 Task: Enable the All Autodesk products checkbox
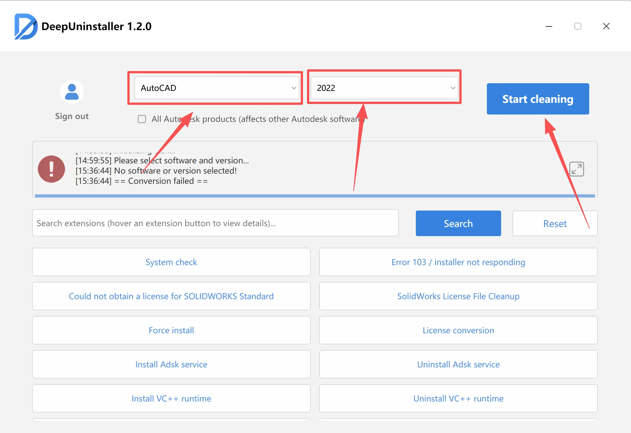[x=142, y=119]
